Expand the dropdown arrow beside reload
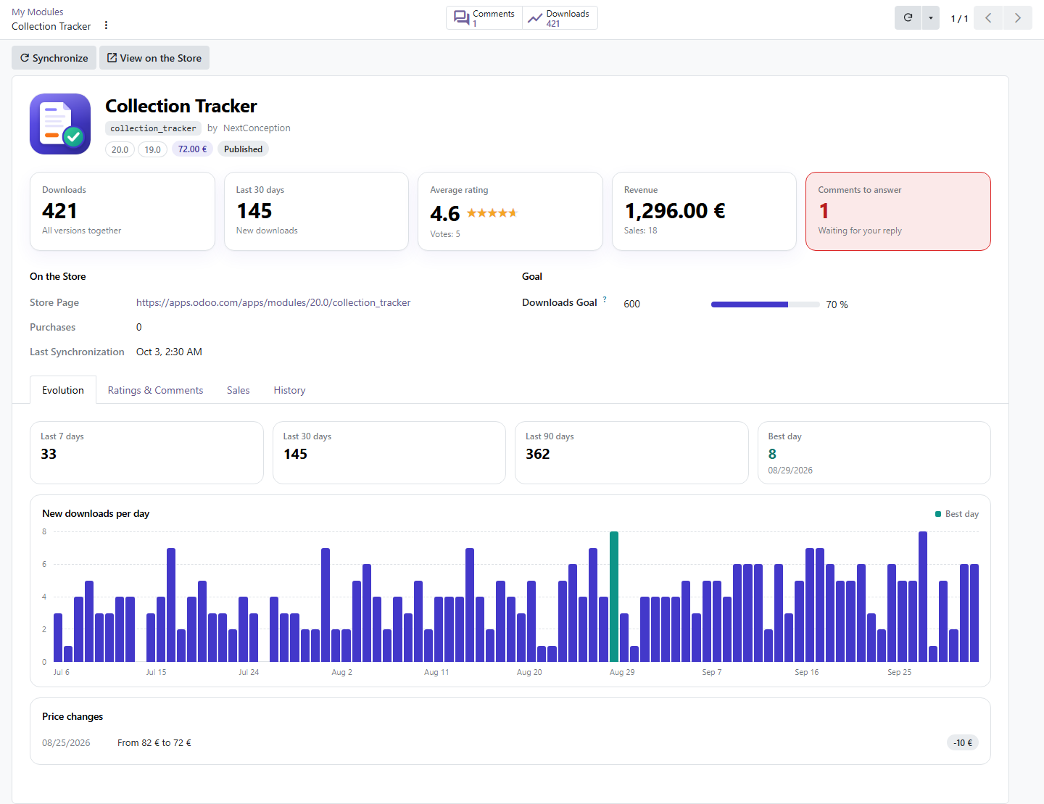1044x804 pixels. click(931, 17)
